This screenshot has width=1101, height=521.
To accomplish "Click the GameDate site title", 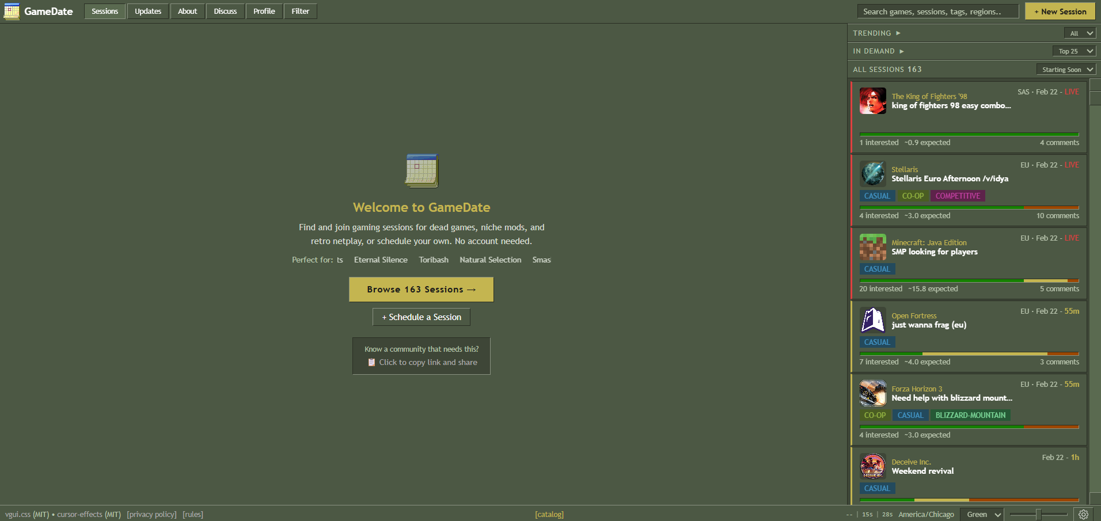I will coord(48,12).
